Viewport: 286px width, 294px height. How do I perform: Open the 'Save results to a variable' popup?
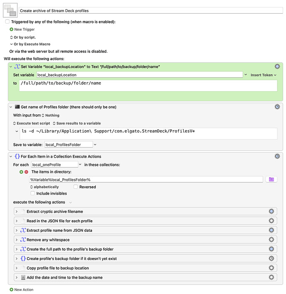point(77,124)
